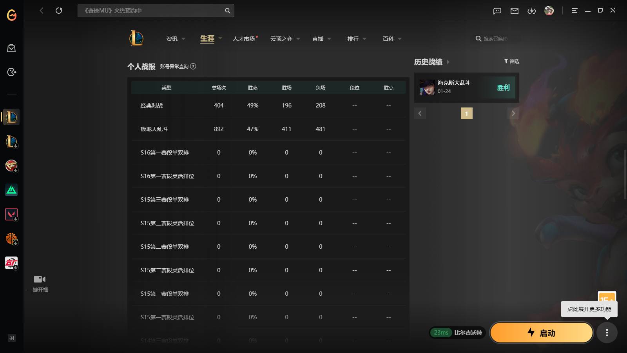Screen dimensions: 627x353
Task: Open the 筛选 filter for match history
Action: [511, 61]
